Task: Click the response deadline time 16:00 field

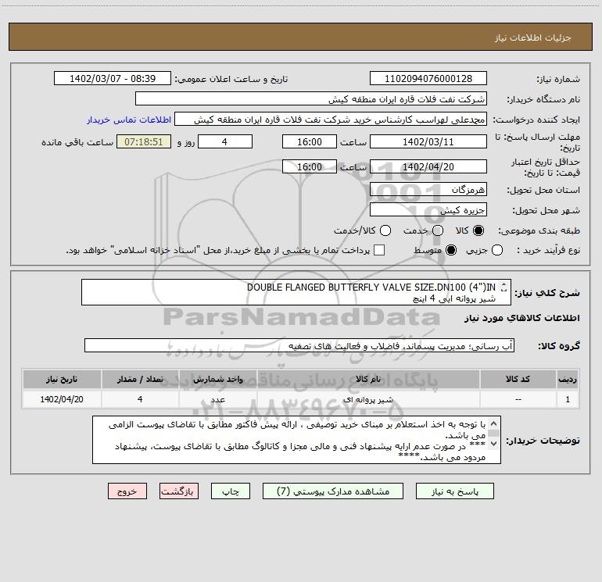Action: coord(310,141)
